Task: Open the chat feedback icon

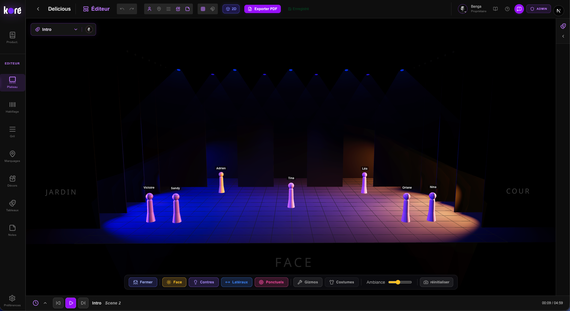Action: tap(519, 9)
